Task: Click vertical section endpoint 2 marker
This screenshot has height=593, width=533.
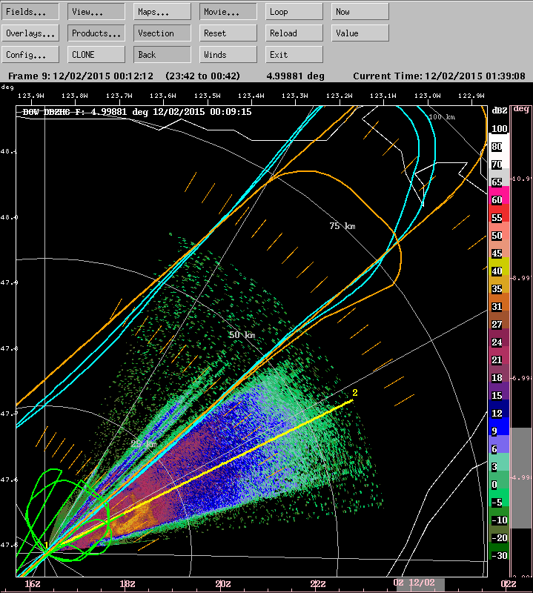Action: (x=355, y=393)
